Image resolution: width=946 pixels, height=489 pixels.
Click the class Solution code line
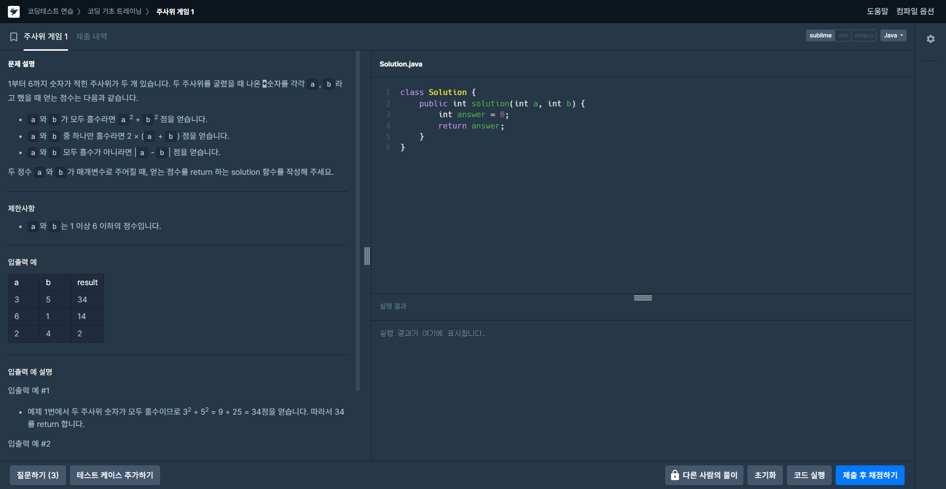click(x=438, y=93)
